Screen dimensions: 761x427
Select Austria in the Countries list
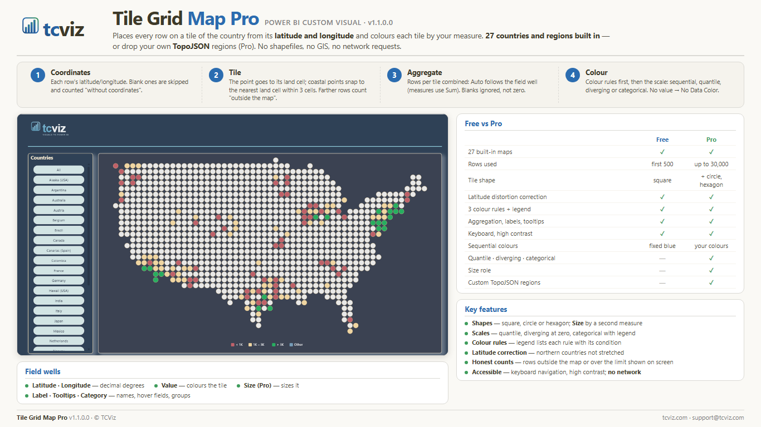tap(58, 210)
